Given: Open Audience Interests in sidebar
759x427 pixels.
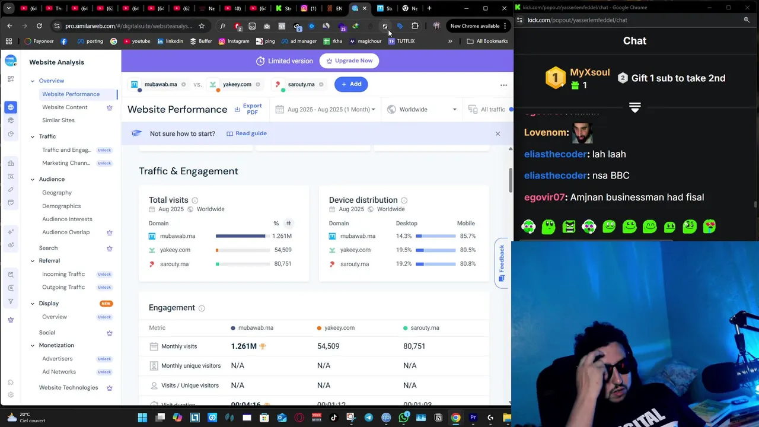Looking at the screenshot, I should pos(67,219).
